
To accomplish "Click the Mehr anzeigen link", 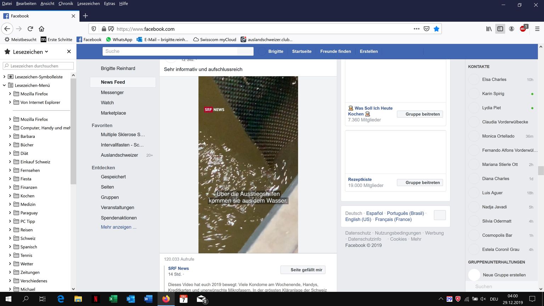I will [x=118, y=227].
